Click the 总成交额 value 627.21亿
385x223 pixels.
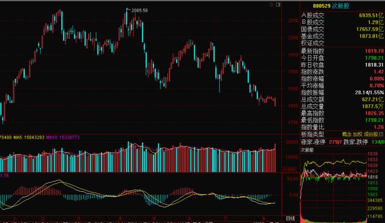point(372,99)
